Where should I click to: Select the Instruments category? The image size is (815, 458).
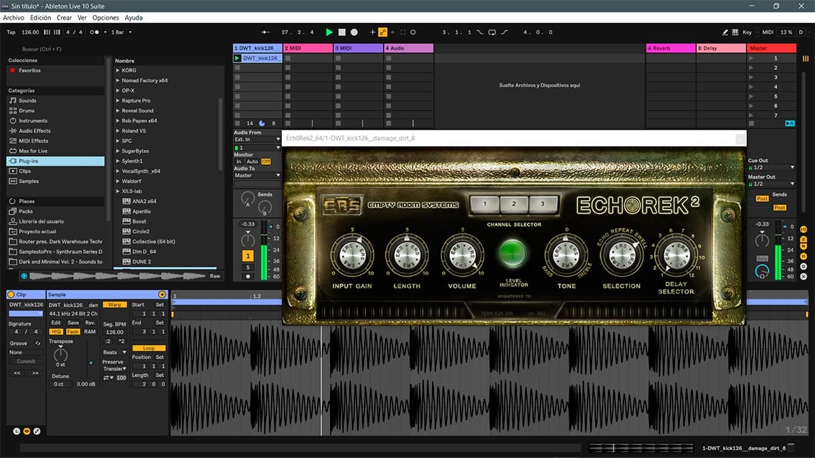33,121
